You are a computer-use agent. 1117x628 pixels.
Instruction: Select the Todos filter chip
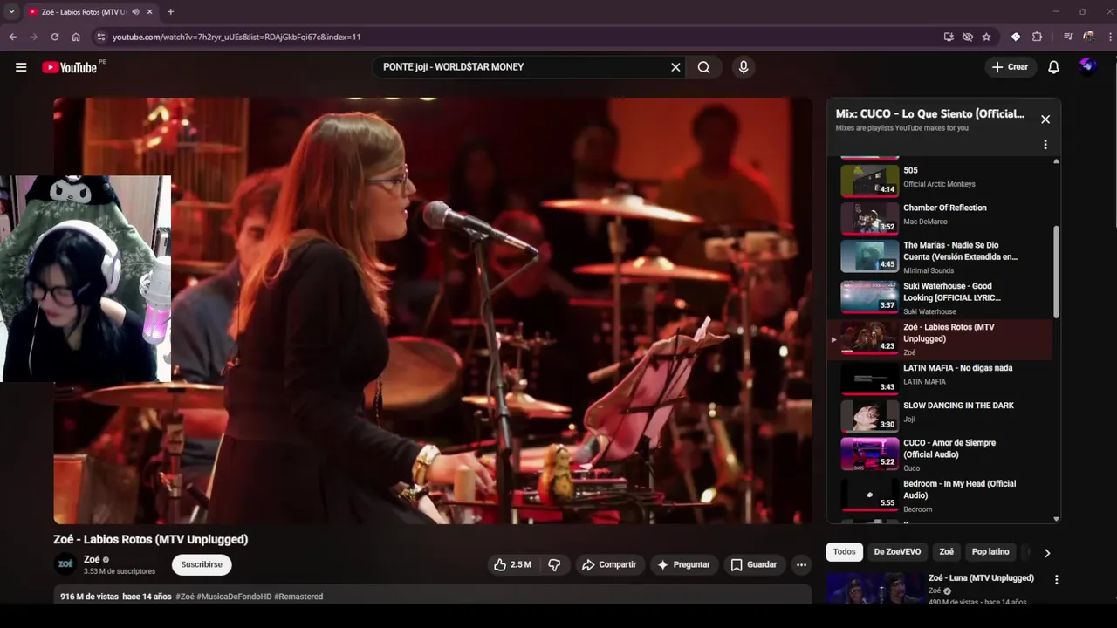(844, 552)
